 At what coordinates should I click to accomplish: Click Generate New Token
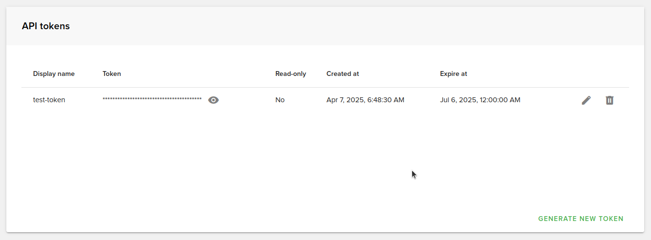click(580, 219)
